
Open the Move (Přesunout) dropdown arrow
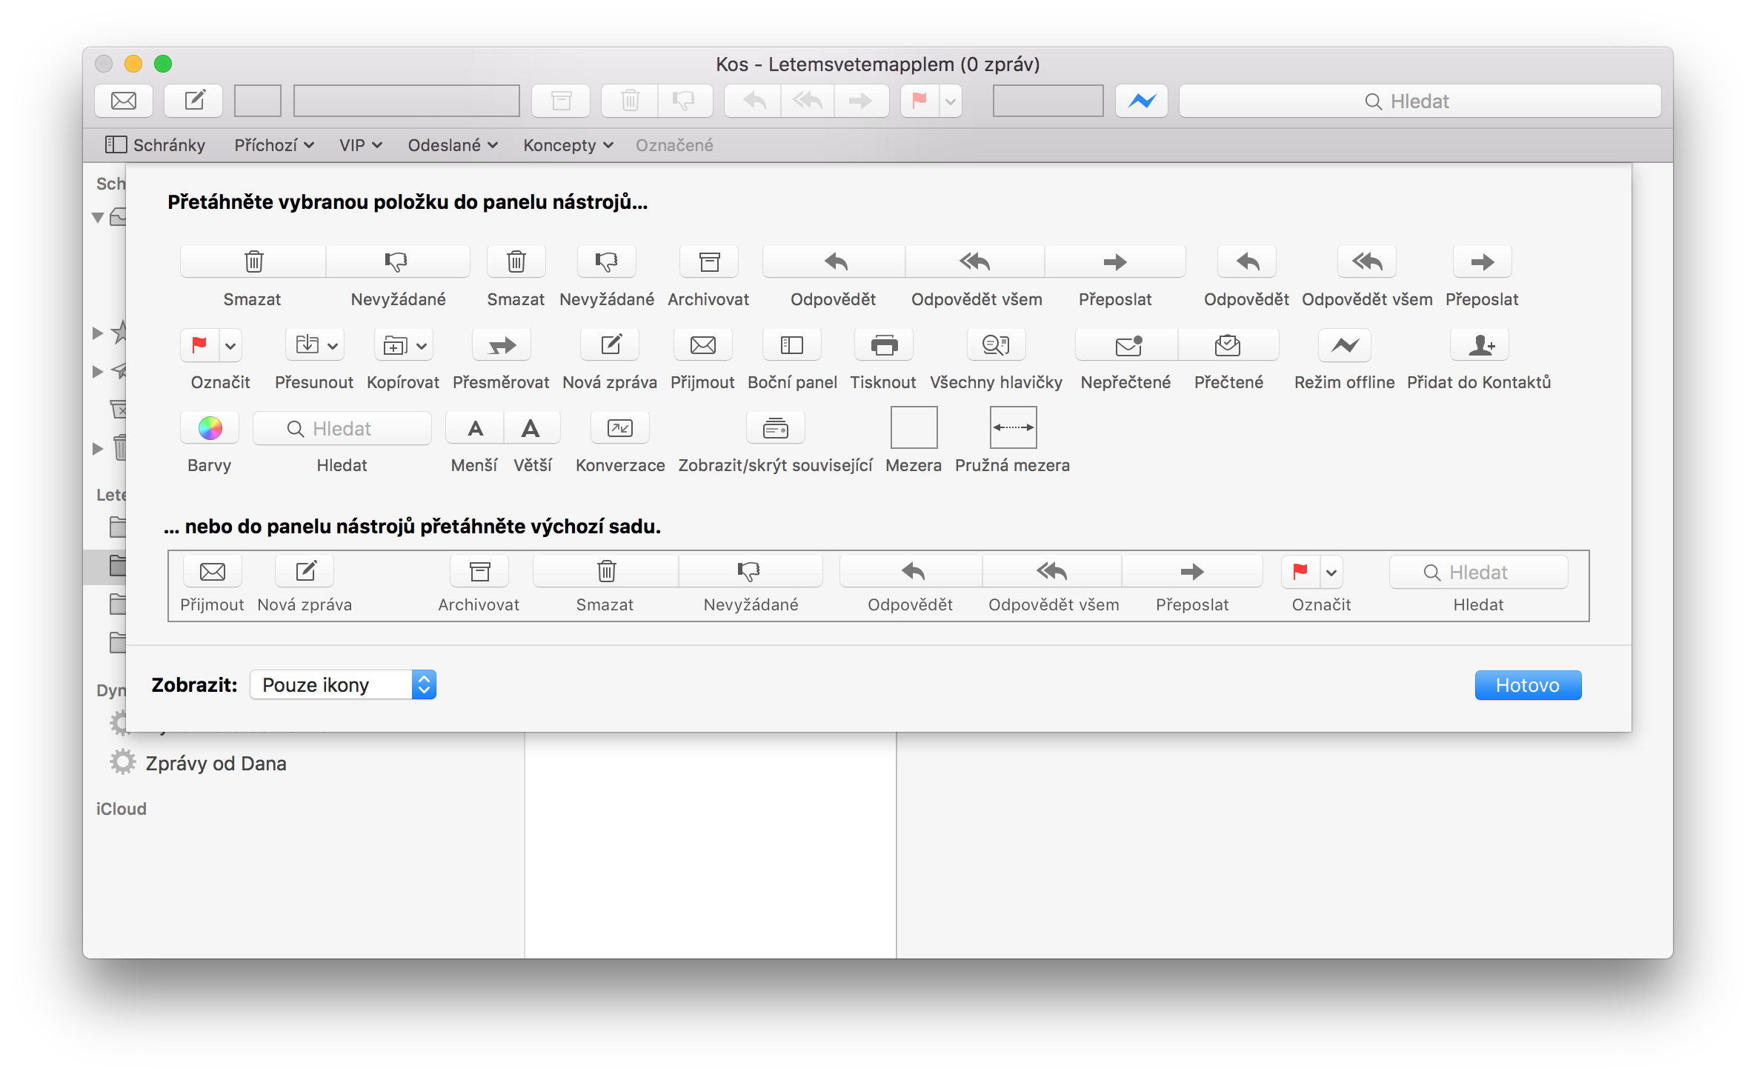(x=333, y=346)
